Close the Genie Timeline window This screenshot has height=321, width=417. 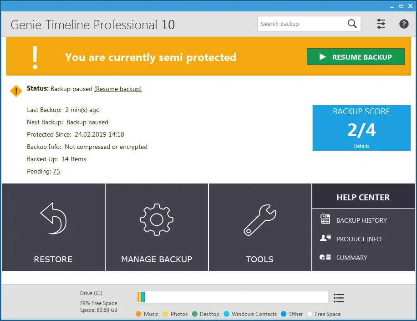pyautogui.click(x=410, y=6)
